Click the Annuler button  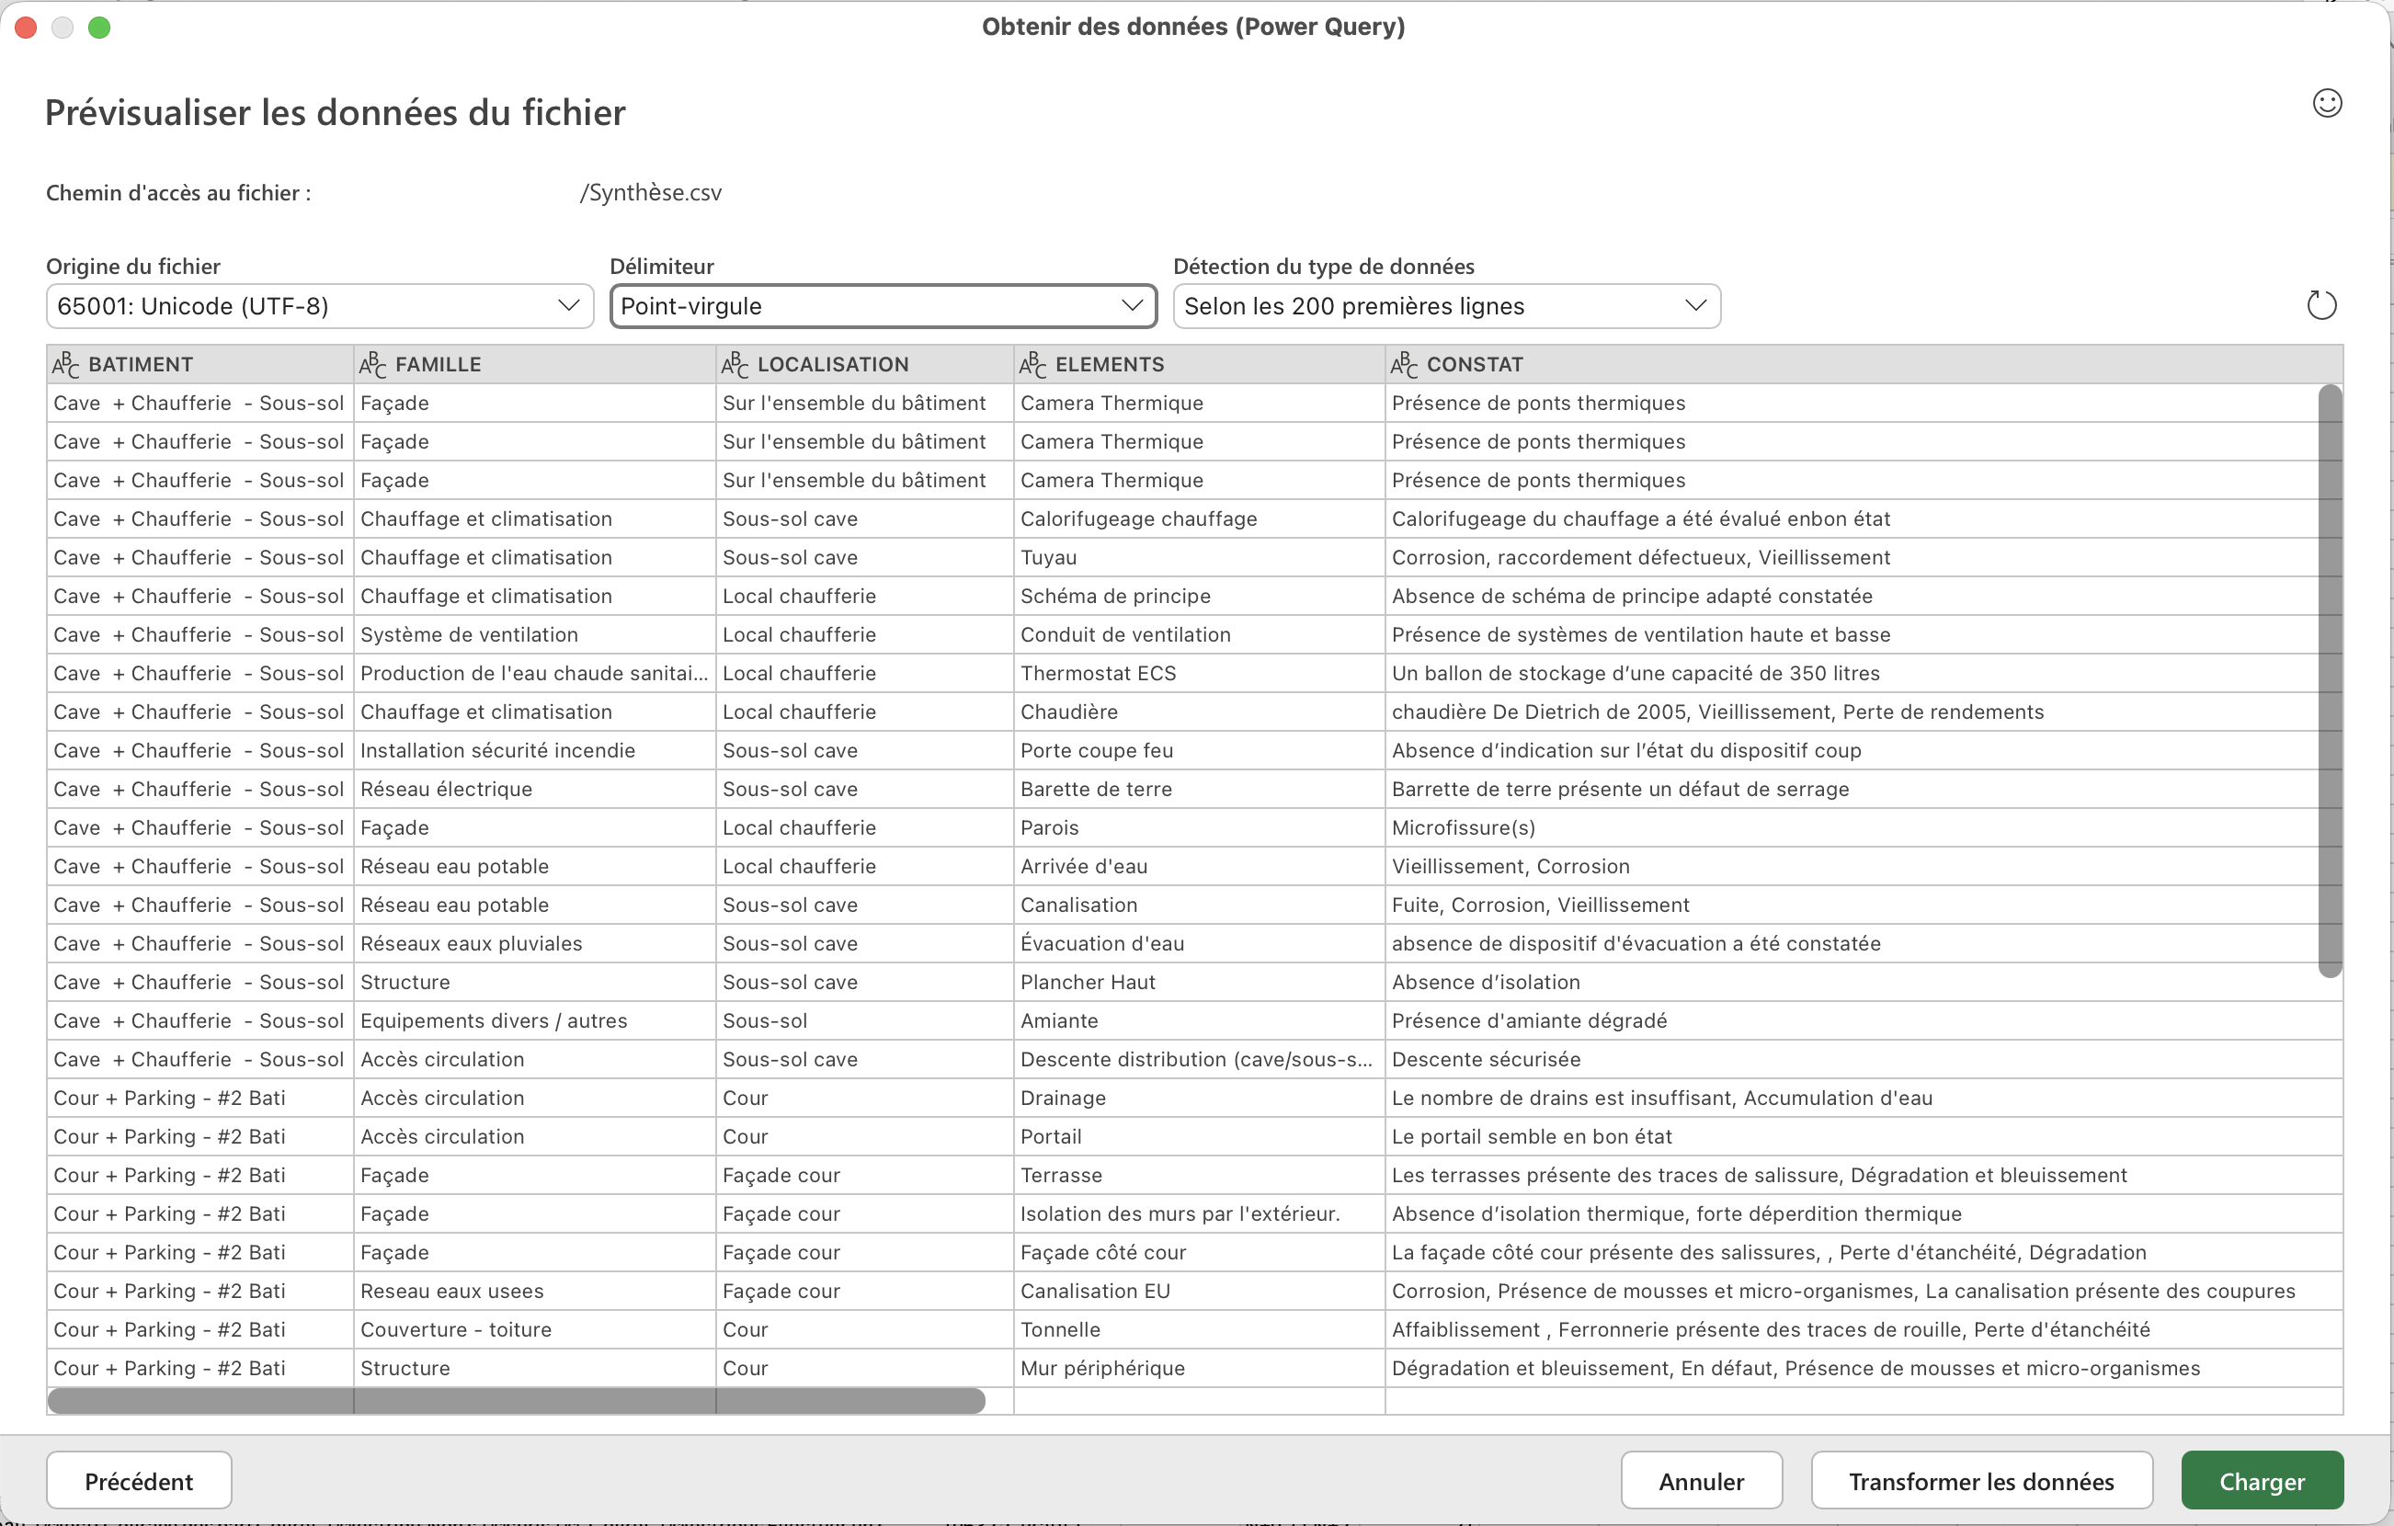(1700, 1481)
